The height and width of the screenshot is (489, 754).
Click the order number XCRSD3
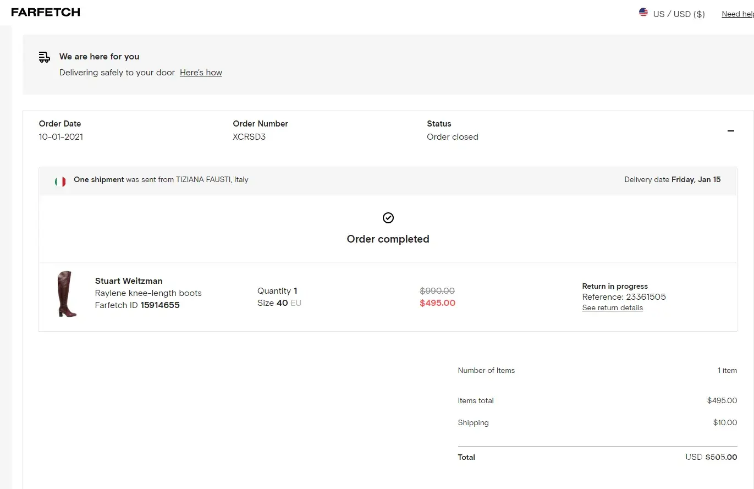click(x=249, y=137)
